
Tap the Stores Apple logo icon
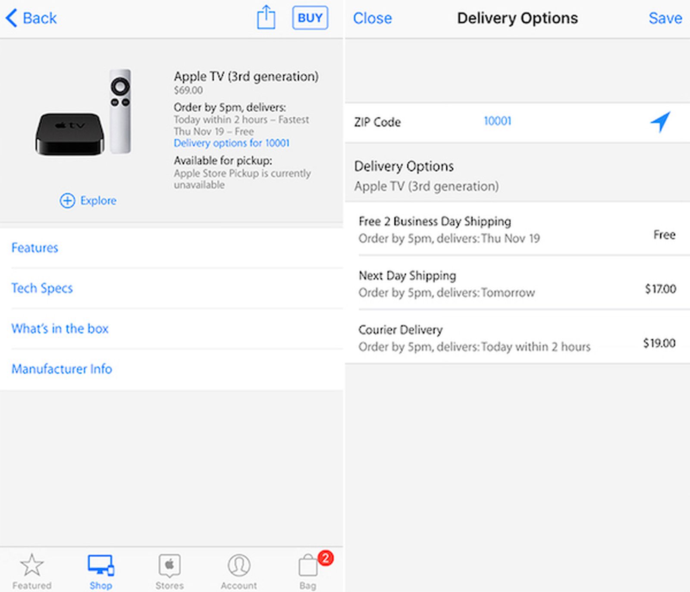pos(169,565)
